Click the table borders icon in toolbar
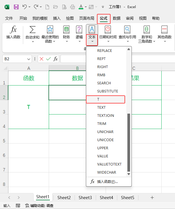Viewport: 175px width, 209px height. coord(91,7)
